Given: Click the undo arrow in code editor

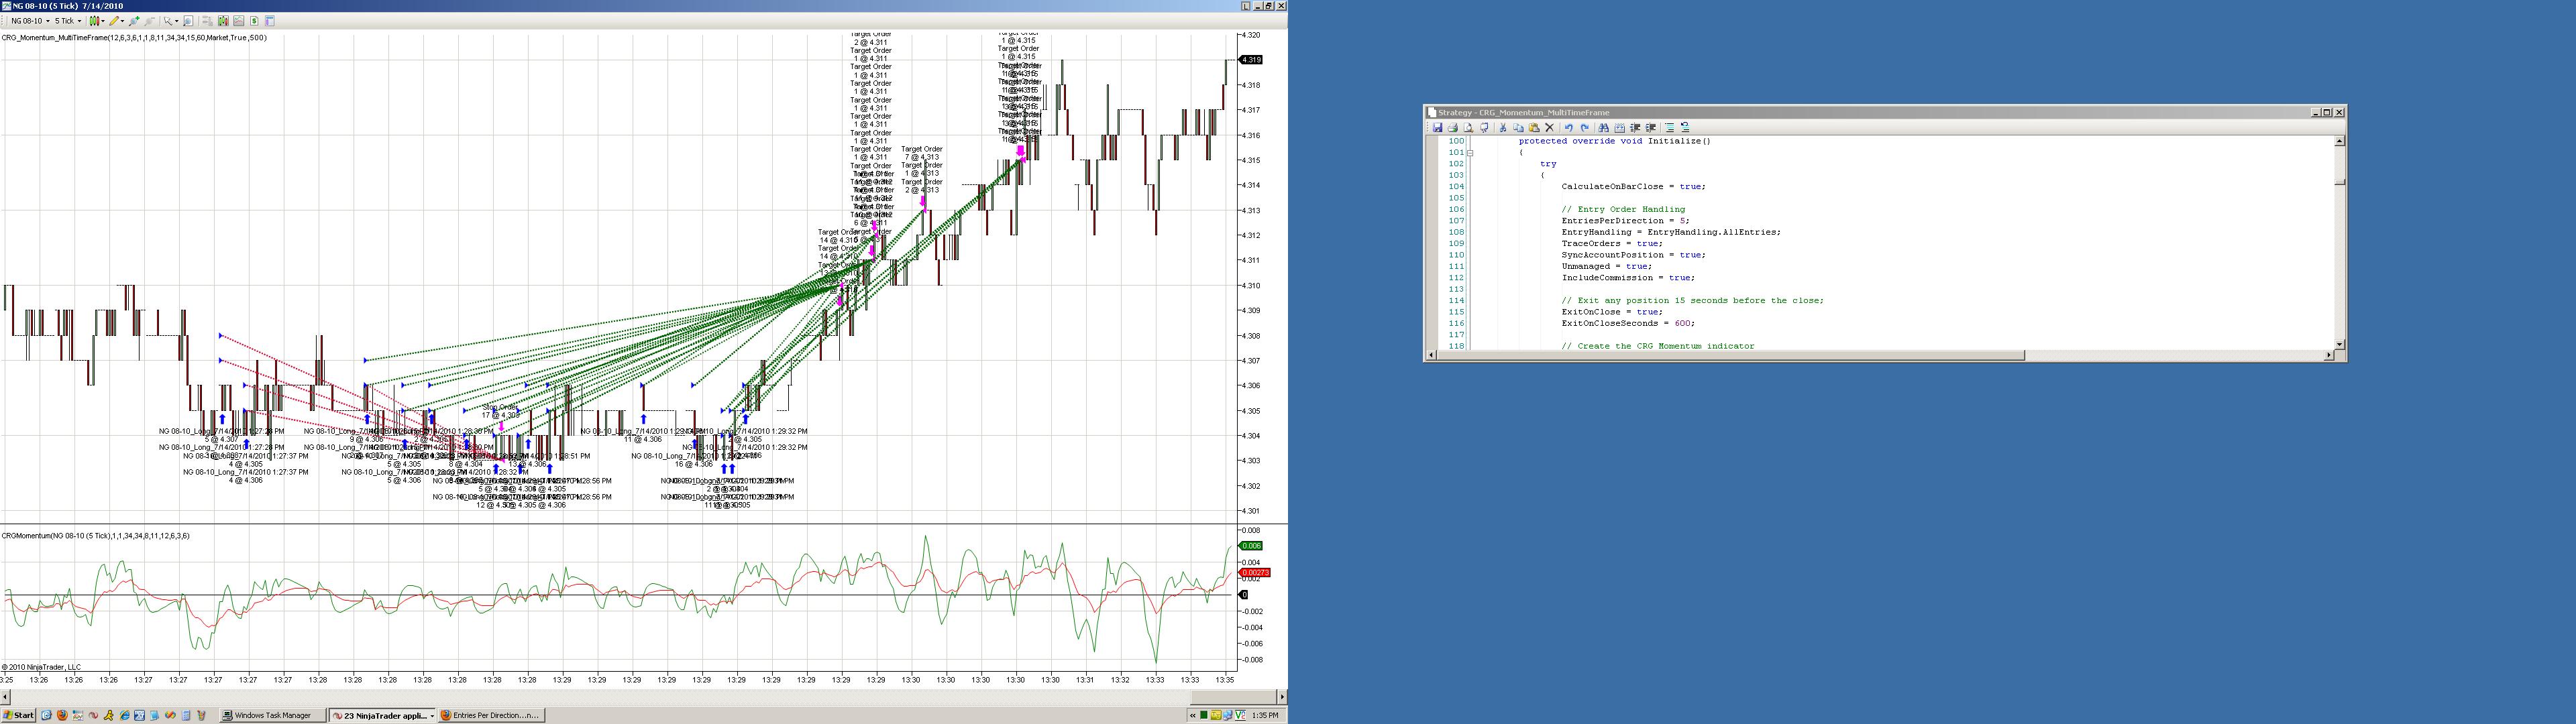Looking at the screenshot, I should (1569, 128).
